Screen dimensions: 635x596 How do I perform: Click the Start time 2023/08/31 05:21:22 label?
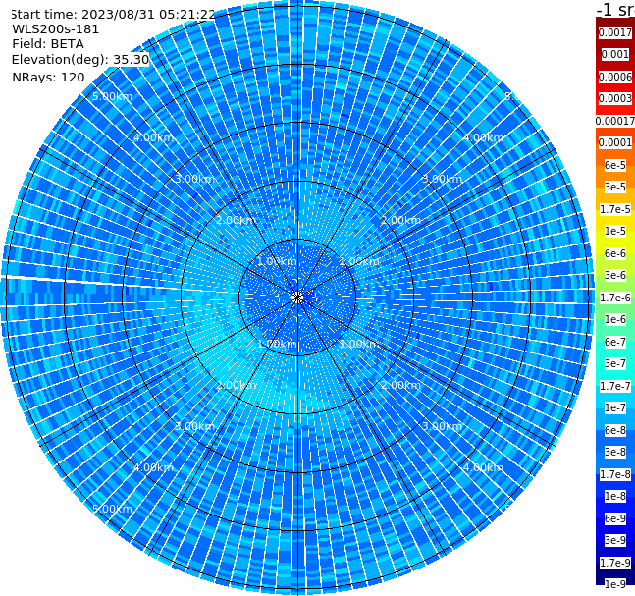pos(112,14)
